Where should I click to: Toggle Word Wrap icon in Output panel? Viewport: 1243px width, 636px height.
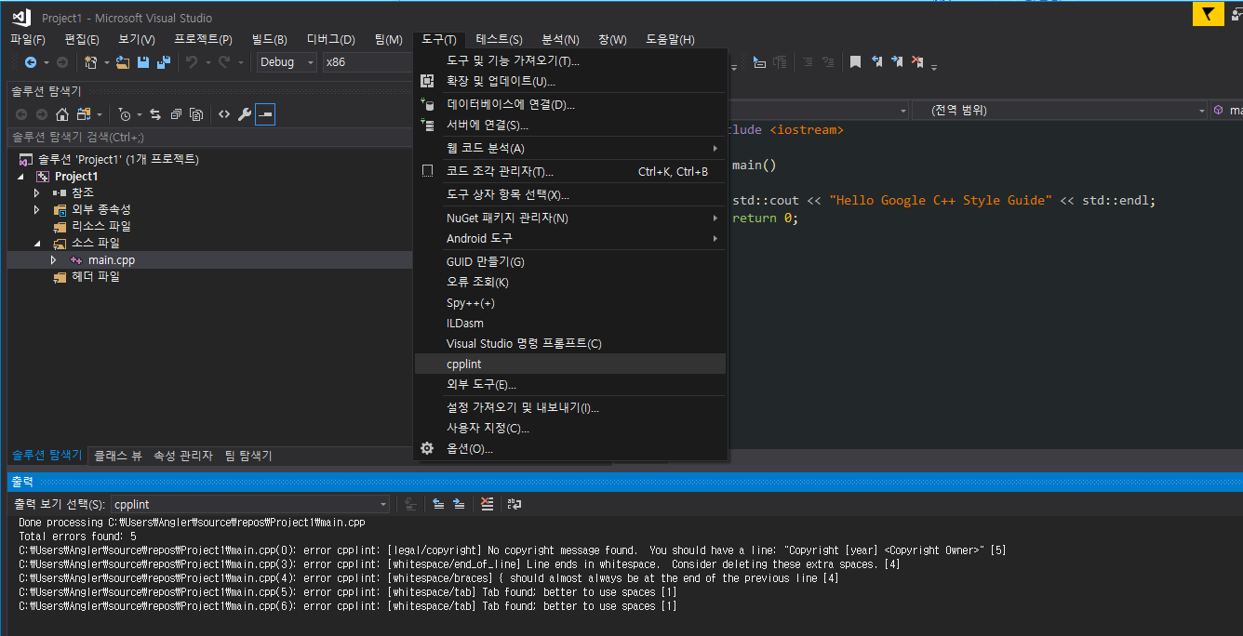[x=515, y=504]
